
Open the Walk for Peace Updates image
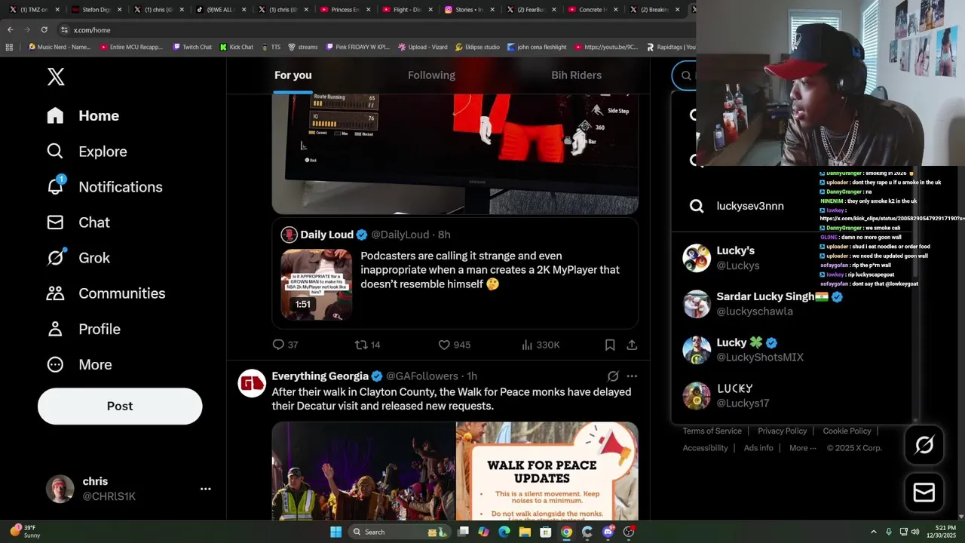(547, 471)
